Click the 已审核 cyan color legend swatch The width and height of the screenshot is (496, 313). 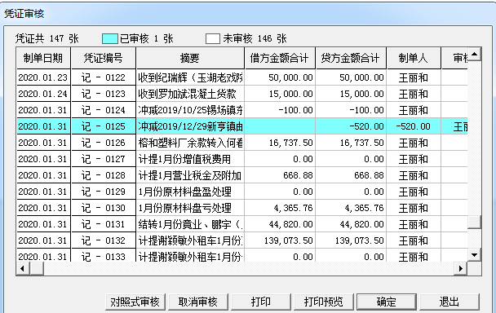pyautogui.click(x=110, y=39)
